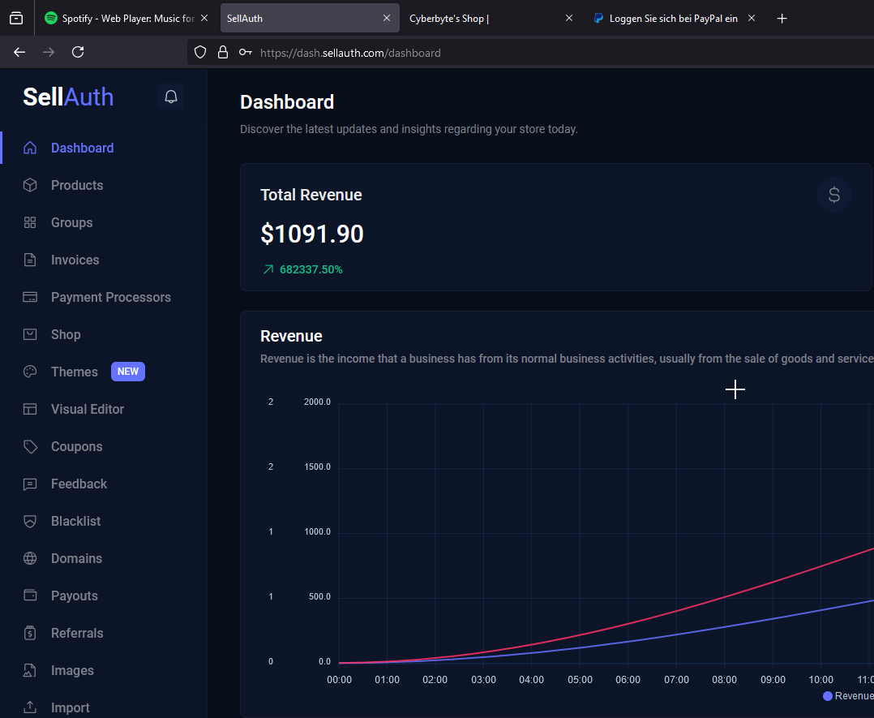Click the notification bell icon

click(x=171, y=97)
